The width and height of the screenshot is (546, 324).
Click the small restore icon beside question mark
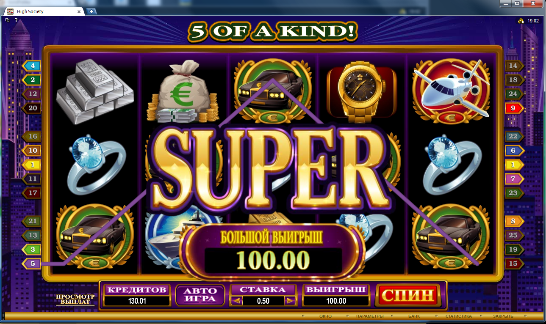pos(8,20)
